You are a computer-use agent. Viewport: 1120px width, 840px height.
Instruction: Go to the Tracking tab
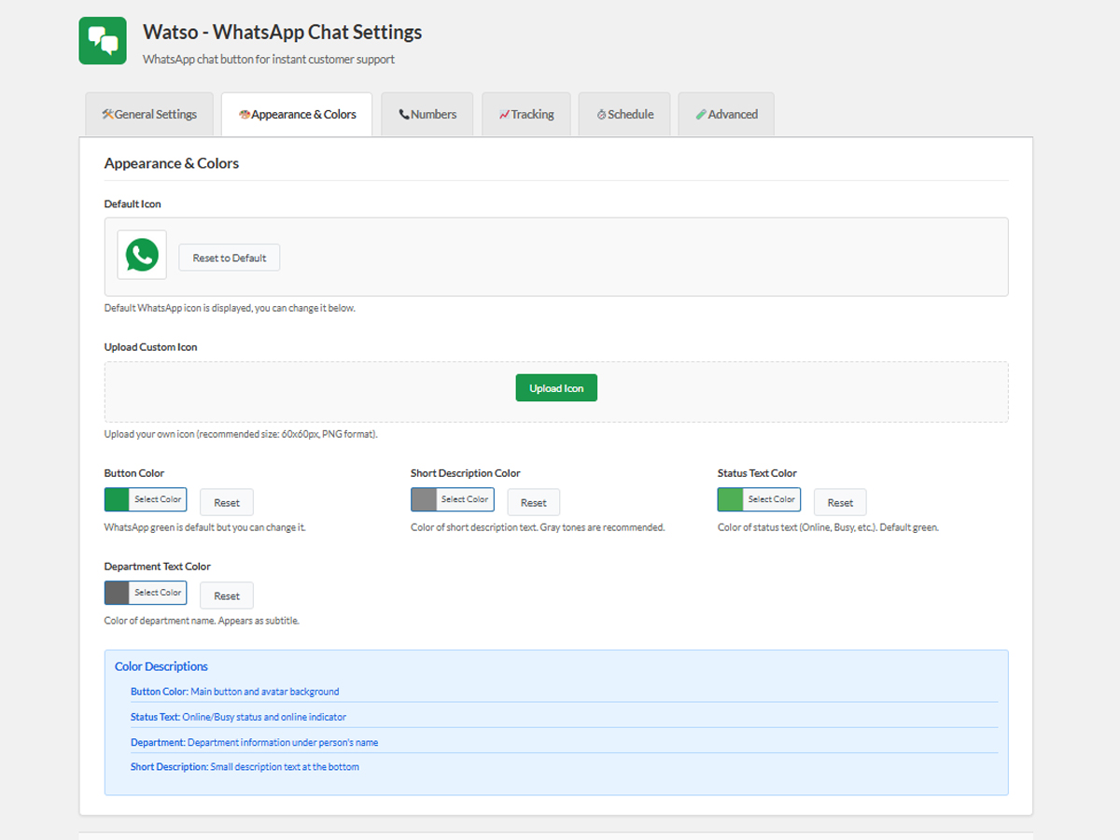coord(526,115)
